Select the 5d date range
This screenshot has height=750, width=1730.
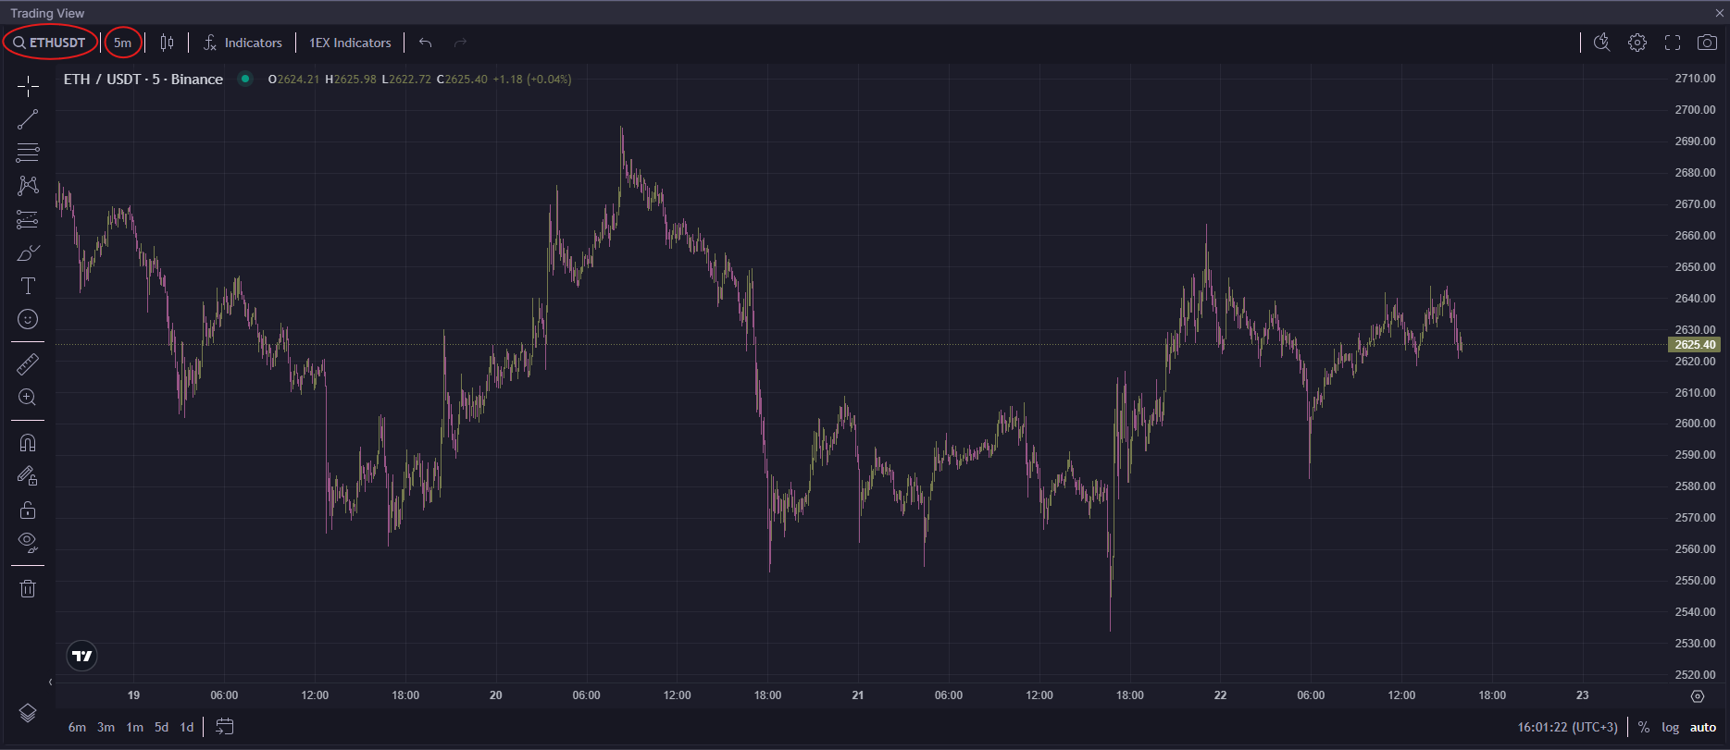click(161, 727)
